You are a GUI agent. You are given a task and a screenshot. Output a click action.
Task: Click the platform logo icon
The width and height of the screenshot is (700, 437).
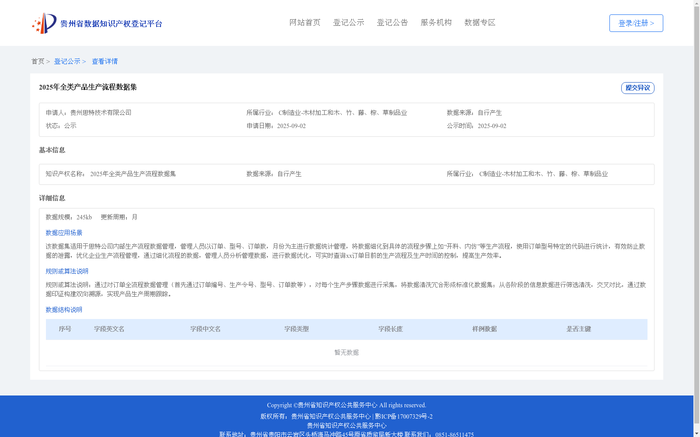[44, 23]
